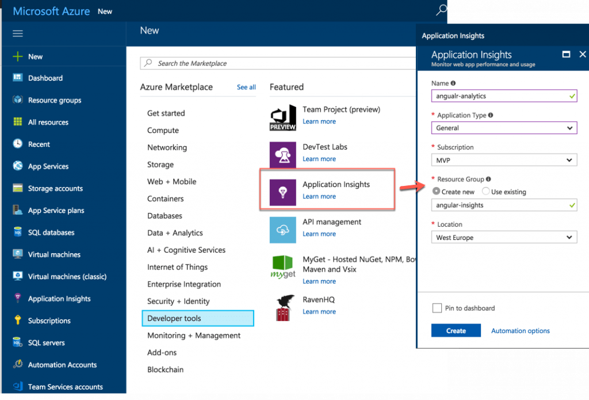
Task: Open SQL databases icon
Action: click(x=18, y=232)
